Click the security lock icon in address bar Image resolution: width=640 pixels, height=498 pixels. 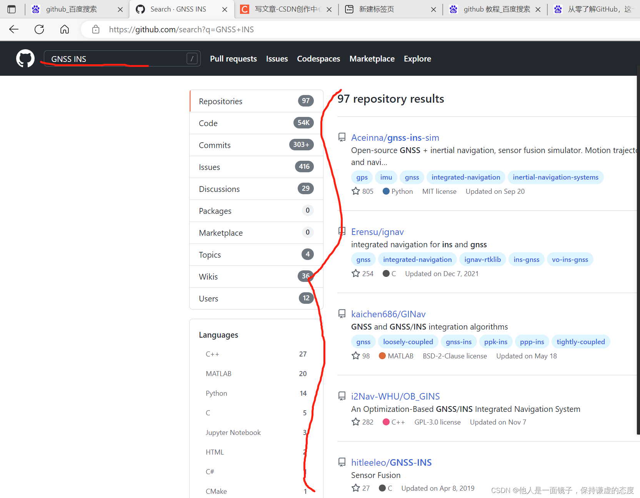95,29
